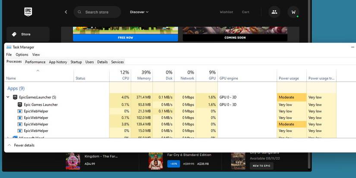Click the Search store input field
The width and height of the screenshot is (356, 178).
(97, 12)
